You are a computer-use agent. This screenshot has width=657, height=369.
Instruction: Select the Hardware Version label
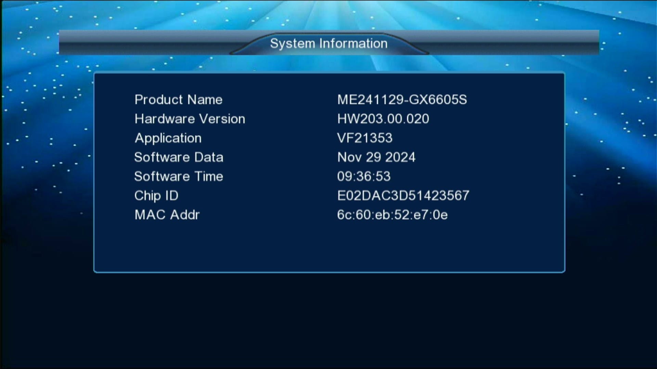(190, 119)
